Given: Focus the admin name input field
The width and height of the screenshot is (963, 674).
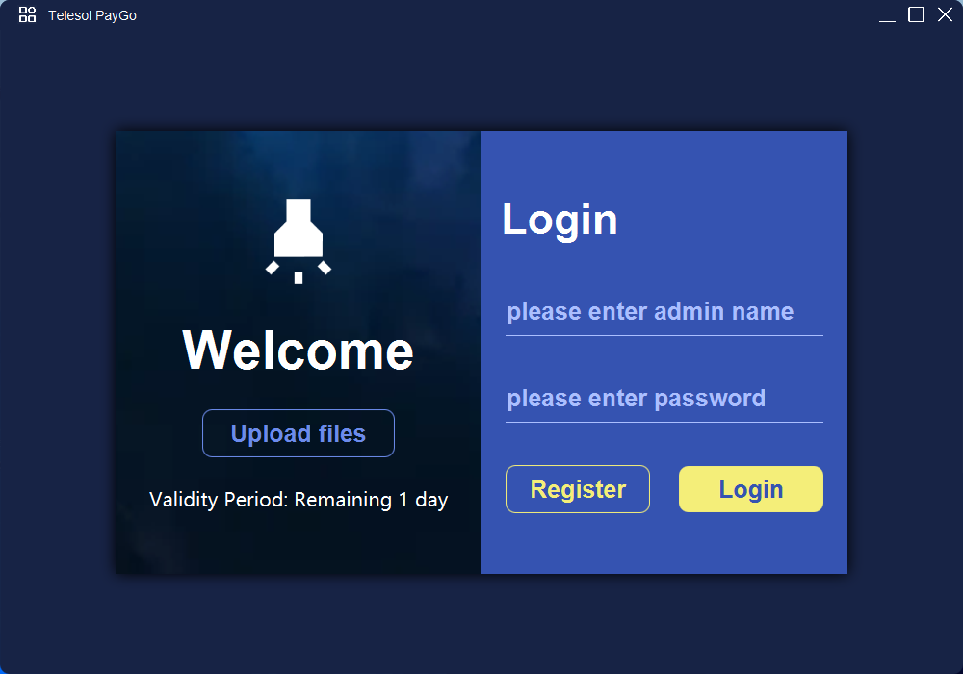Looking at the screenshot, I should point(664,312).
